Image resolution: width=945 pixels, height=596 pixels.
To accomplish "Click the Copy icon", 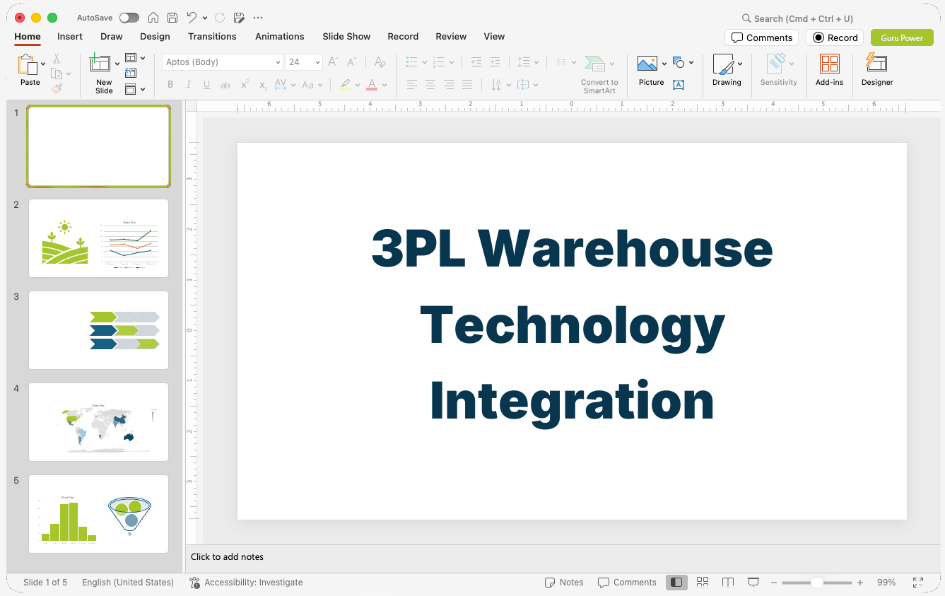I will (57, 74).
